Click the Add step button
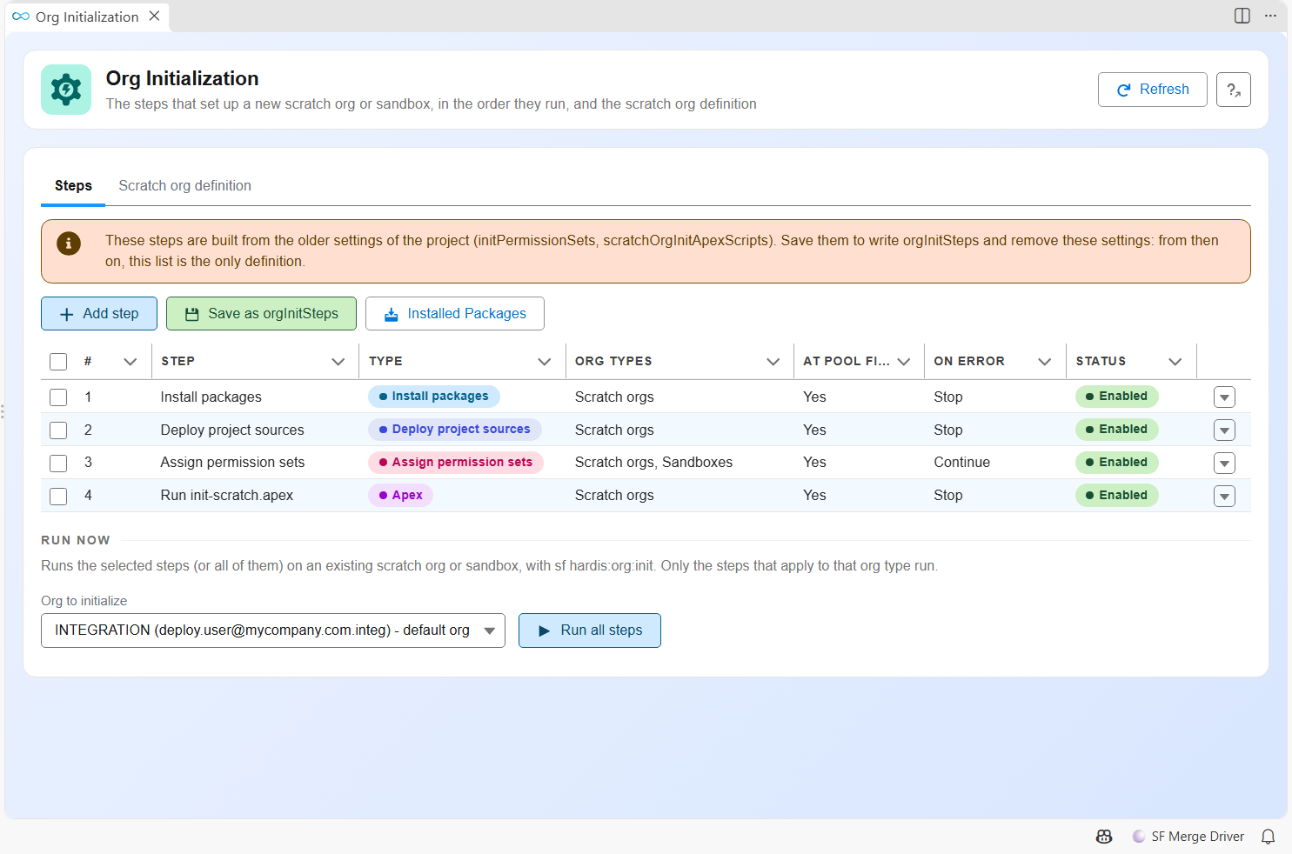The image size is (1292, 854). (x=99, y=314)
